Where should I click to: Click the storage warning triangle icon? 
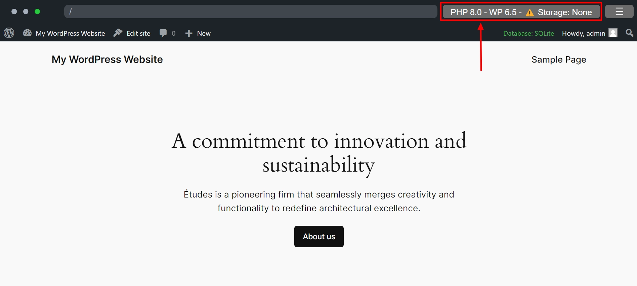pos(530,13)
